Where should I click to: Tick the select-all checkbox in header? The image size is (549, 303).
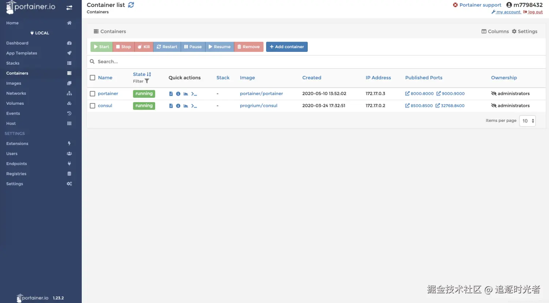pos(92,78)
